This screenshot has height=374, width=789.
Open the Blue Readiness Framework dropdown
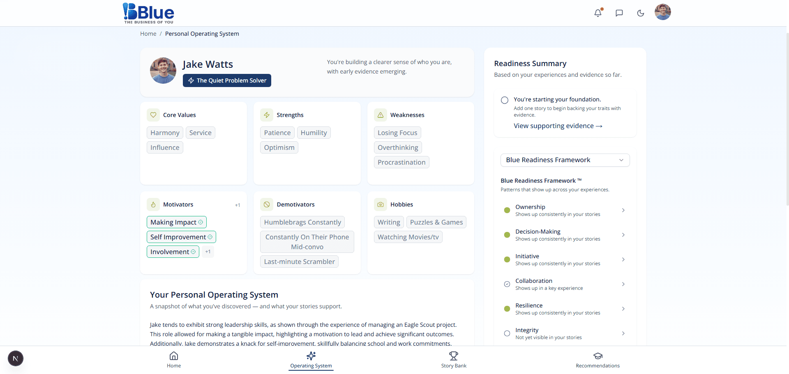[x=565, y=160]
